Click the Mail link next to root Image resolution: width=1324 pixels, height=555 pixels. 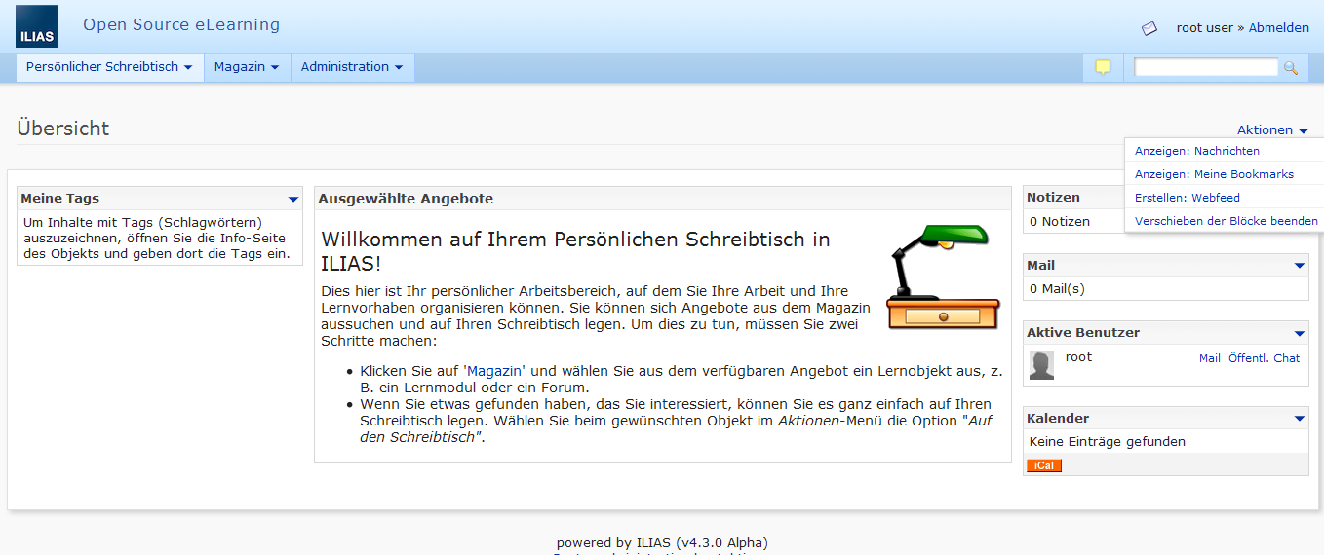click(1210, 358)
